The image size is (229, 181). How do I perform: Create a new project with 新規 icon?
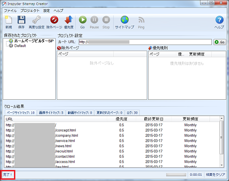click(x=8, y=22)
